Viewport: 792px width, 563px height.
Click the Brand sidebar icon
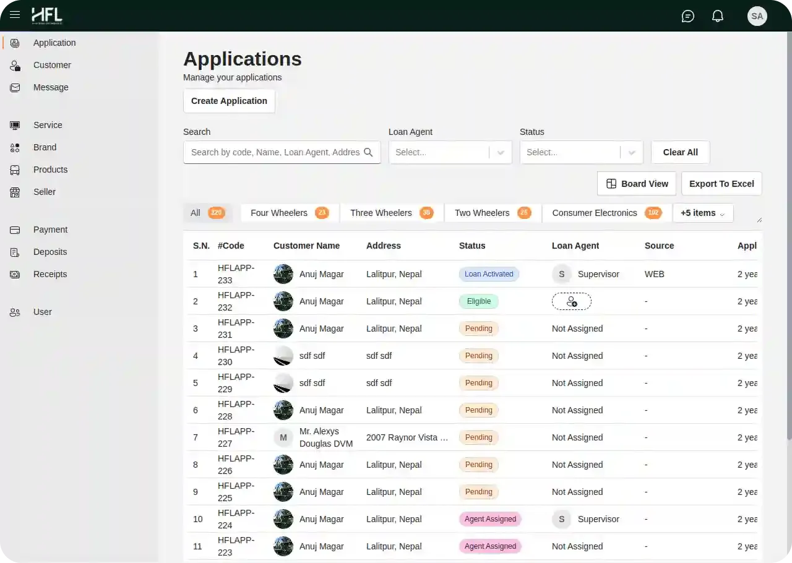[x=15, y=147]
